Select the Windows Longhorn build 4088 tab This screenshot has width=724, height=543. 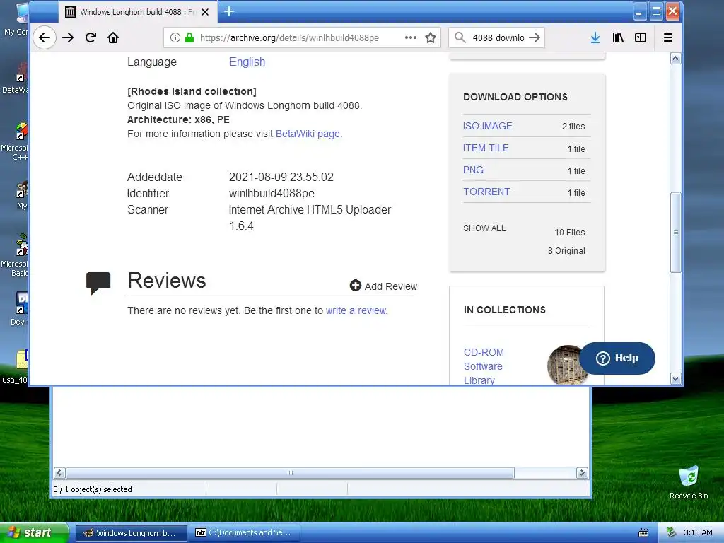pyautogui.click(x=137, y=12)
